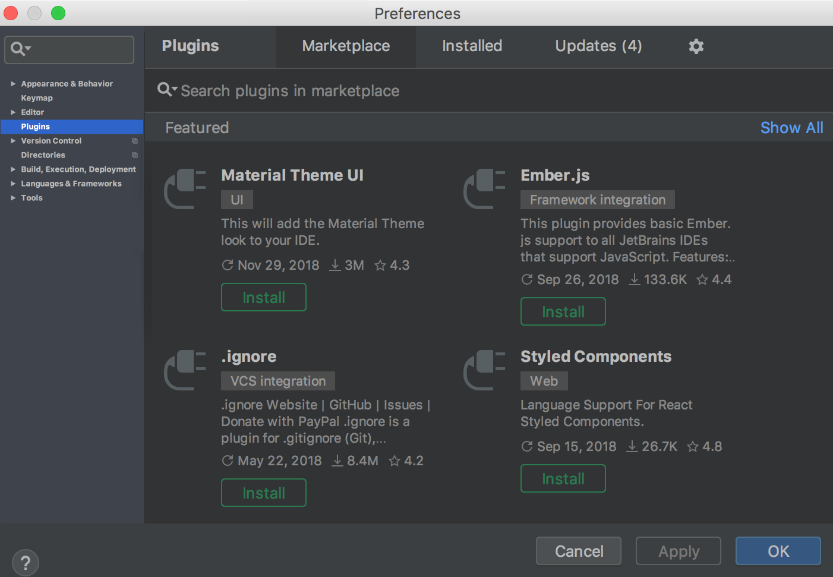
Task: Click the Featured section heading
Action: click(x=197, y=128)
